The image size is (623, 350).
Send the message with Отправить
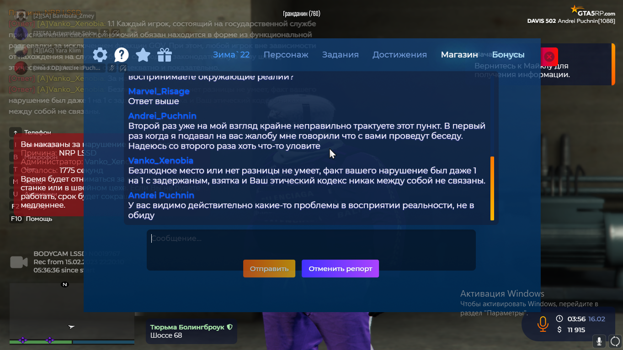click(x=269, y=268)
